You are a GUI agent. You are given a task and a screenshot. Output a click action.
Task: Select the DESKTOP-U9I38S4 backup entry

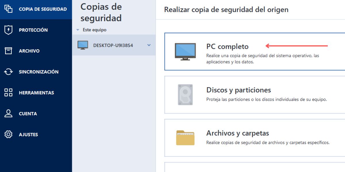point(114,45)
